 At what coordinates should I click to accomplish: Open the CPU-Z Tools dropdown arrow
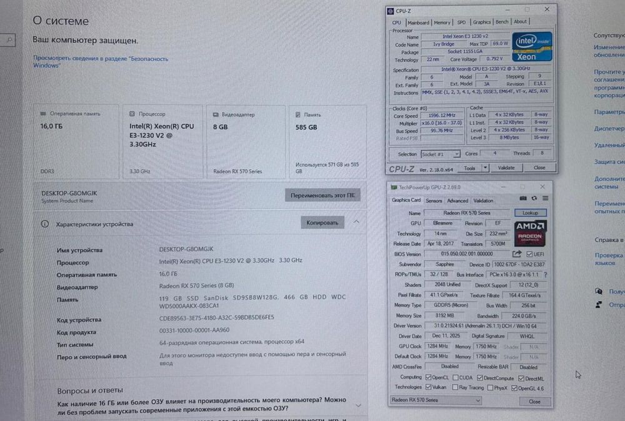pos(485,168)
